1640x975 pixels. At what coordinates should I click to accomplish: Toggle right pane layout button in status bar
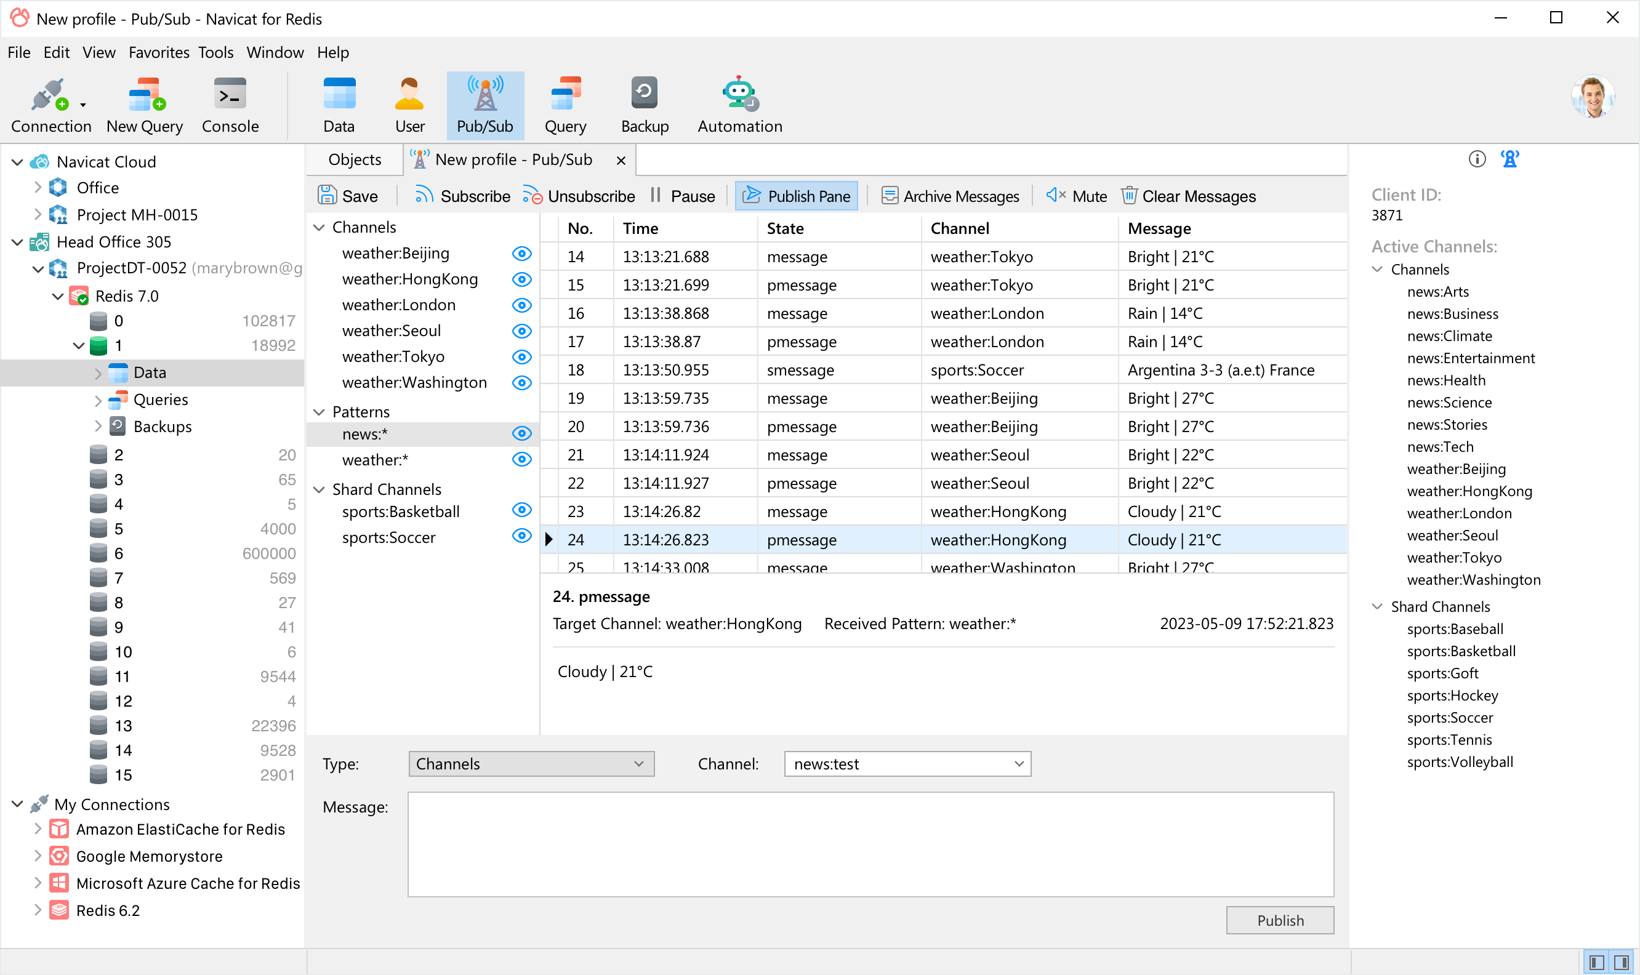coord(1622,963)
